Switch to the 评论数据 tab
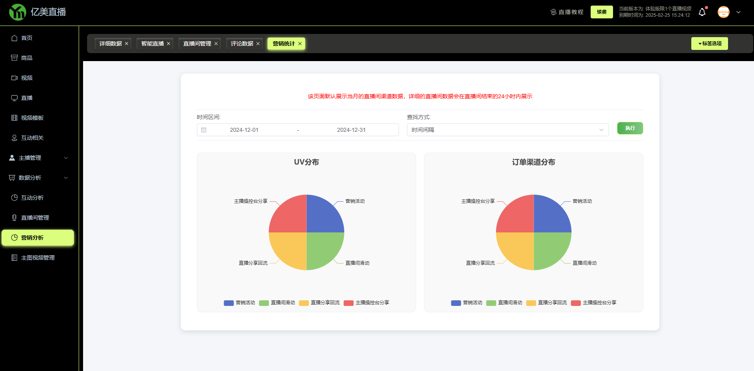 [242, 44]
